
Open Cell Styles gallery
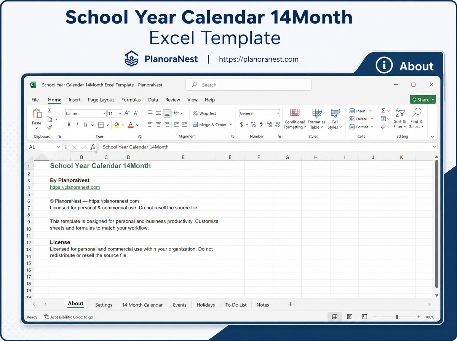335,119
